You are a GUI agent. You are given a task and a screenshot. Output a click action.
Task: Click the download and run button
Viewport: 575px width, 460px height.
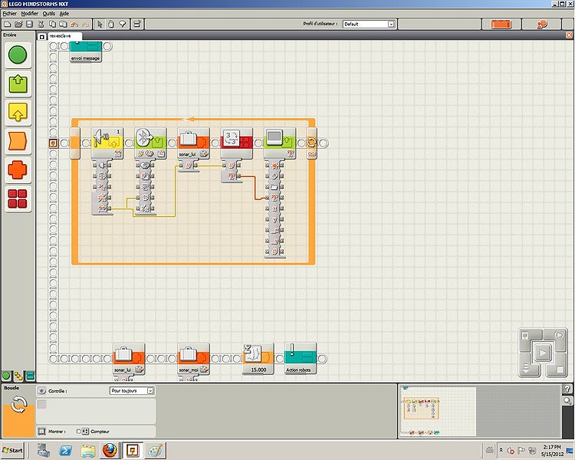point(544,353)
